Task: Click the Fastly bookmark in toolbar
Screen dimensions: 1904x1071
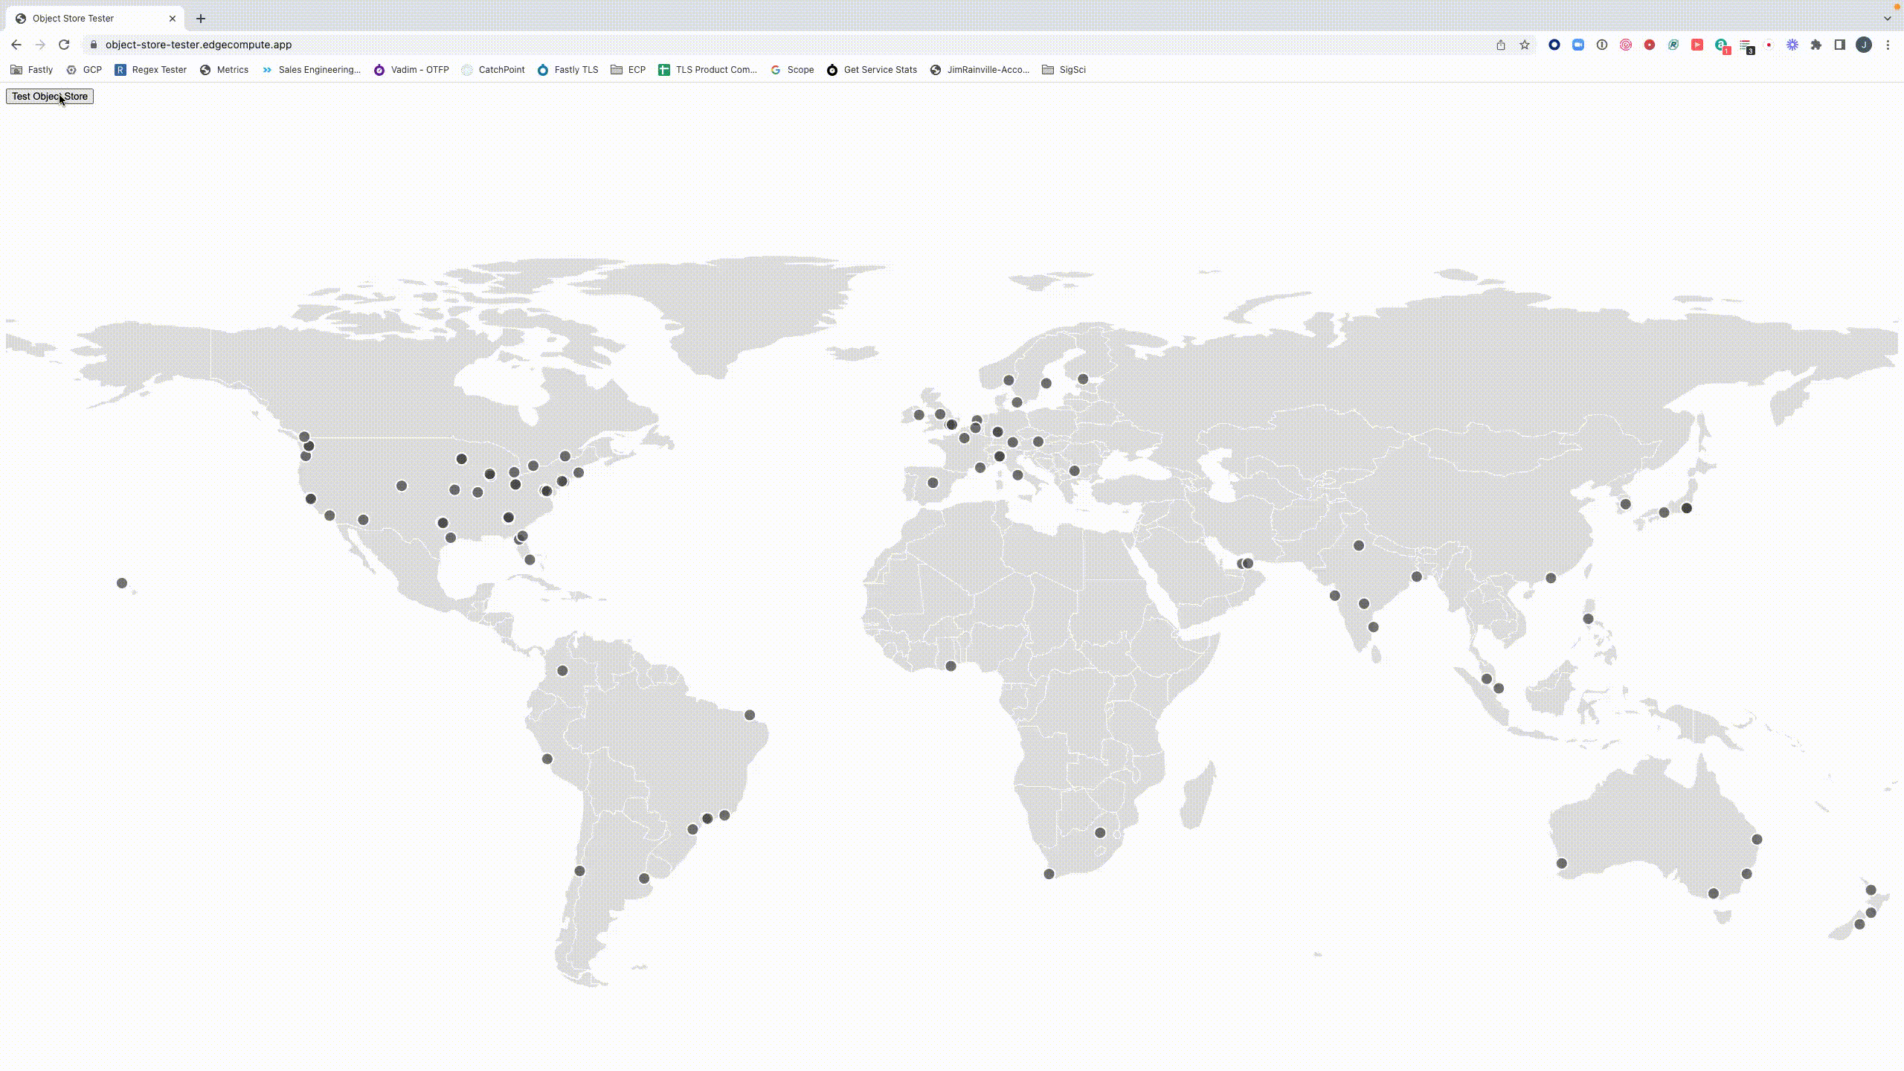Action: click(x=39, y=69)
